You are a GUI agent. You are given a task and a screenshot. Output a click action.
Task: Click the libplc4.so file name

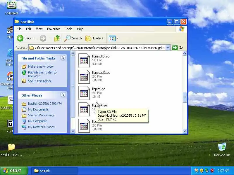click(99, 89)
